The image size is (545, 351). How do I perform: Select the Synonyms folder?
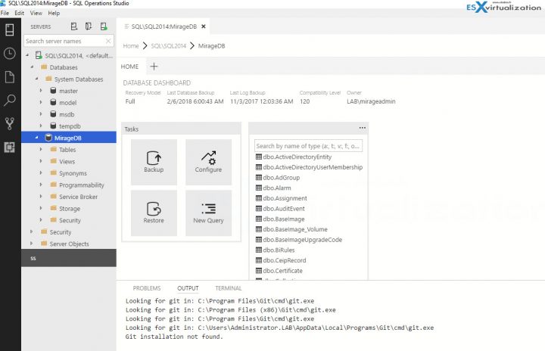pos(73,173)
